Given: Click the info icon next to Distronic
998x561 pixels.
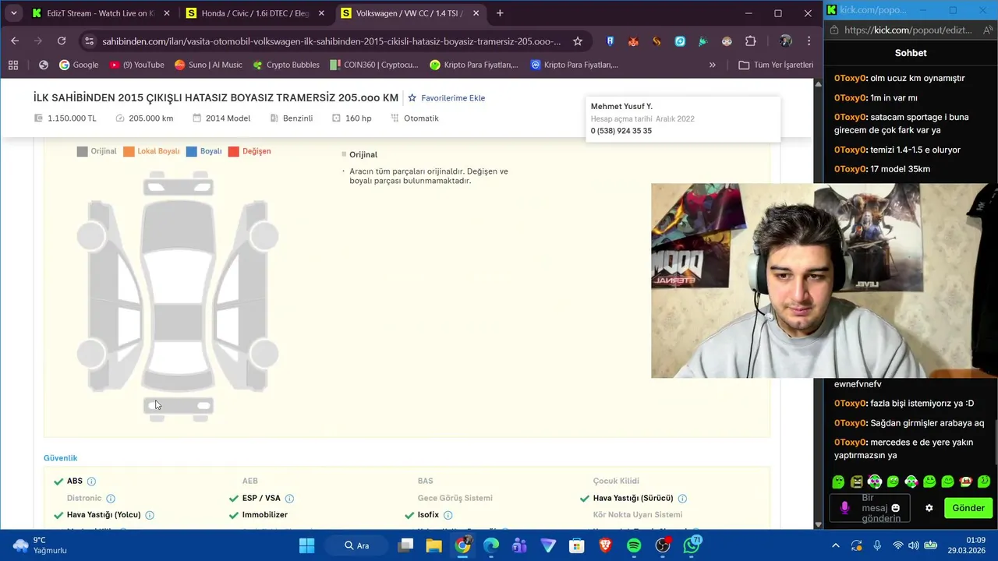Looking at the screenshot, I should coord(111,499).
